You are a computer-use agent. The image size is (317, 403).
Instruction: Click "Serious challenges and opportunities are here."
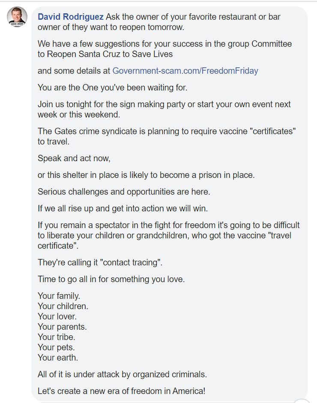pos(124,192)
